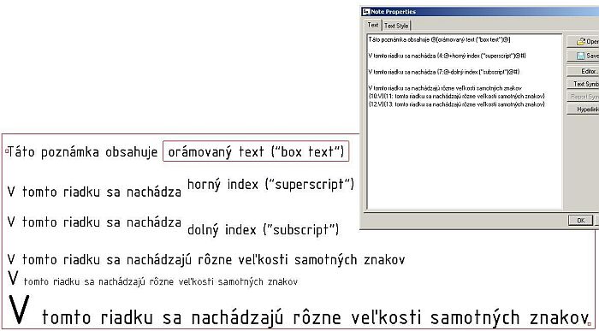Image resolution: width=599 pixels, height=331 pixels.
Task: Click the Save button with disk icon
Action: click(584, 56)
